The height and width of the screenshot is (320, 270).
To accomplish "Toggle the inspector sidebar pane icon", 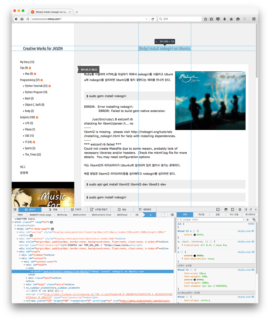I will click(172, 215).
